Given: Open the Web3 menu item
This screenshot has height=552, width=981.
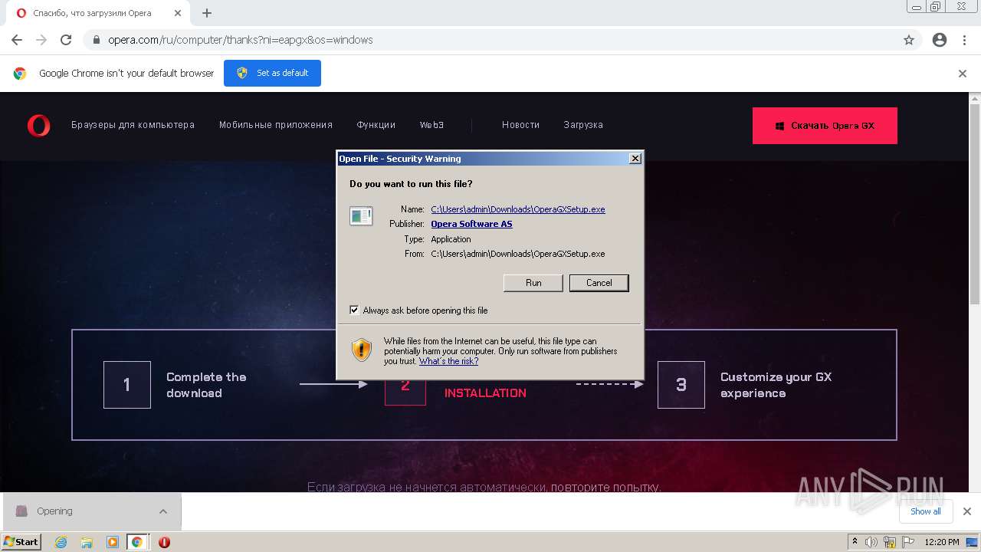Looking at the screenshot, I should coord(431,125).
